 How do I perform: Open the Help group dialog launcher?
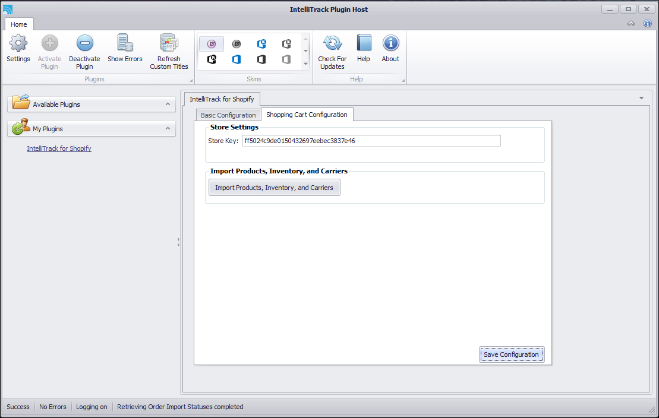tap(403, 80)
